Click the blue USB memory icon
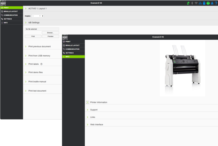Viewport: 218px width, 146px height. (x=204, y=3)
